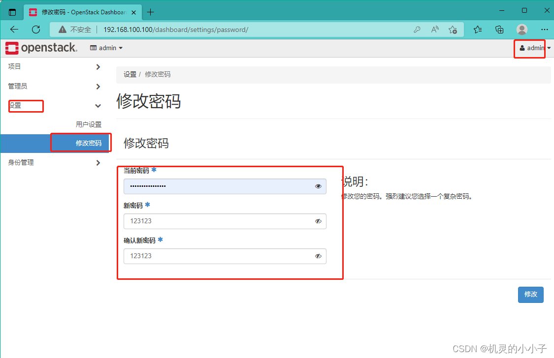554x358 pixels.
Task: Open the browser profile avatar icon
Action: pyautogui.click(x=521, y=30)
